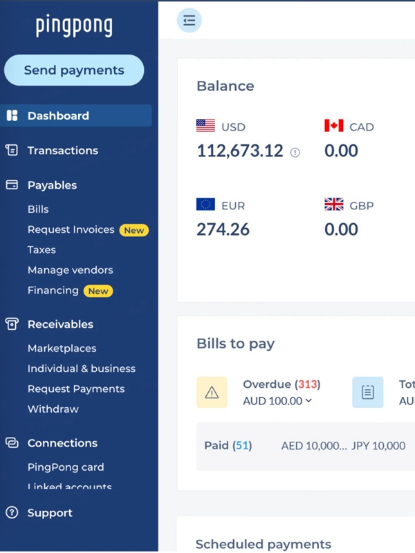Viewport: 415px width, 553px height.
Task: Expand the AUD 100.00 overdue currency dropdown
Action: pos(277,401)
